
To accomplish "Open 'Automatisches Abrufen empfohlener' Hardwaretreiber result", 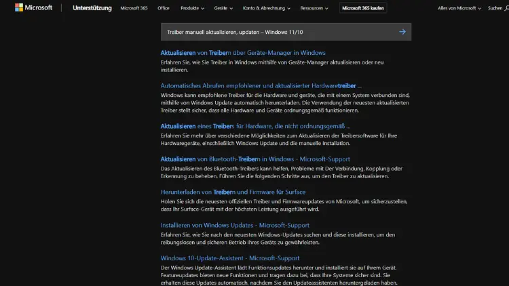I will (x=261, y=85).
